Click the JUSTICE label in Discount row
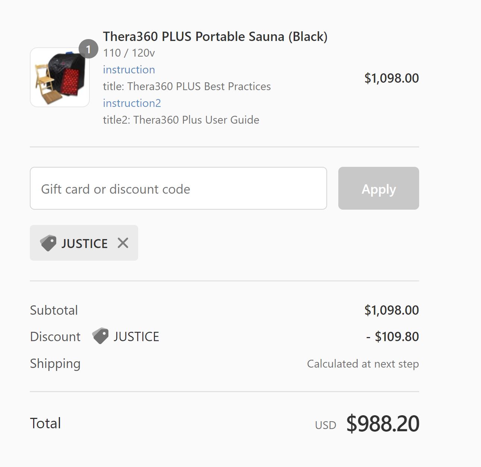The image size is (481, 467). click(x=136, y=337)
